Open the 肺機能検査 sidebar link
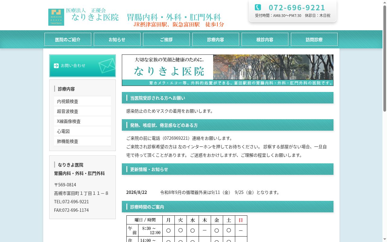Screen dimensions: 387x242 tap(83, 141)
